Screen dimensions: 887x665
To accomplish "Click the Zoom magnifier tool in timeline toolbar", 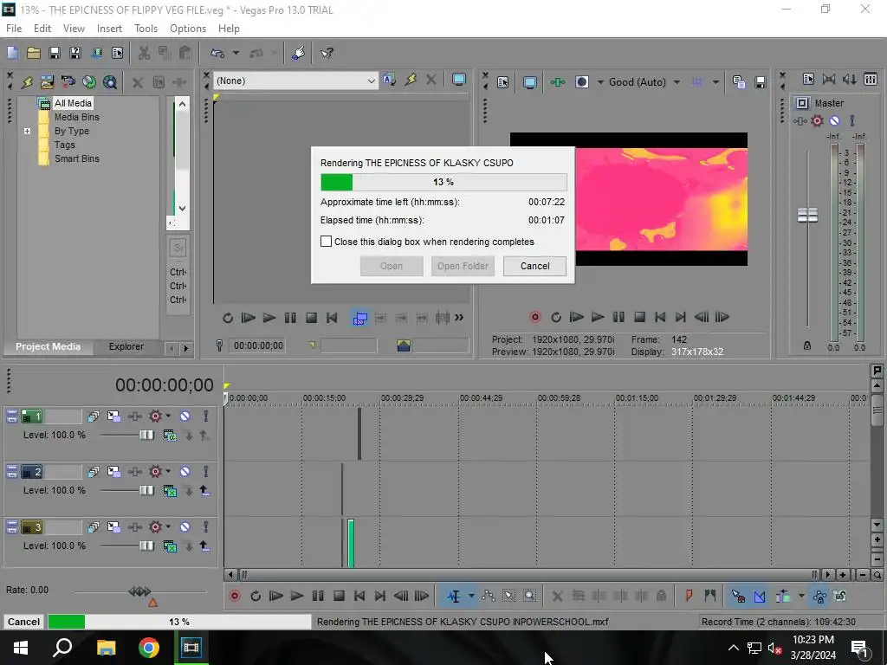I will click(529, 596).
